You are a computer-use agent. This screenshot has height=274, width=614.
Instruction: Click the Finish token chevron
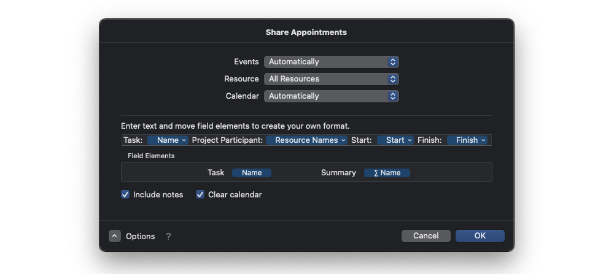pos(483,140)
